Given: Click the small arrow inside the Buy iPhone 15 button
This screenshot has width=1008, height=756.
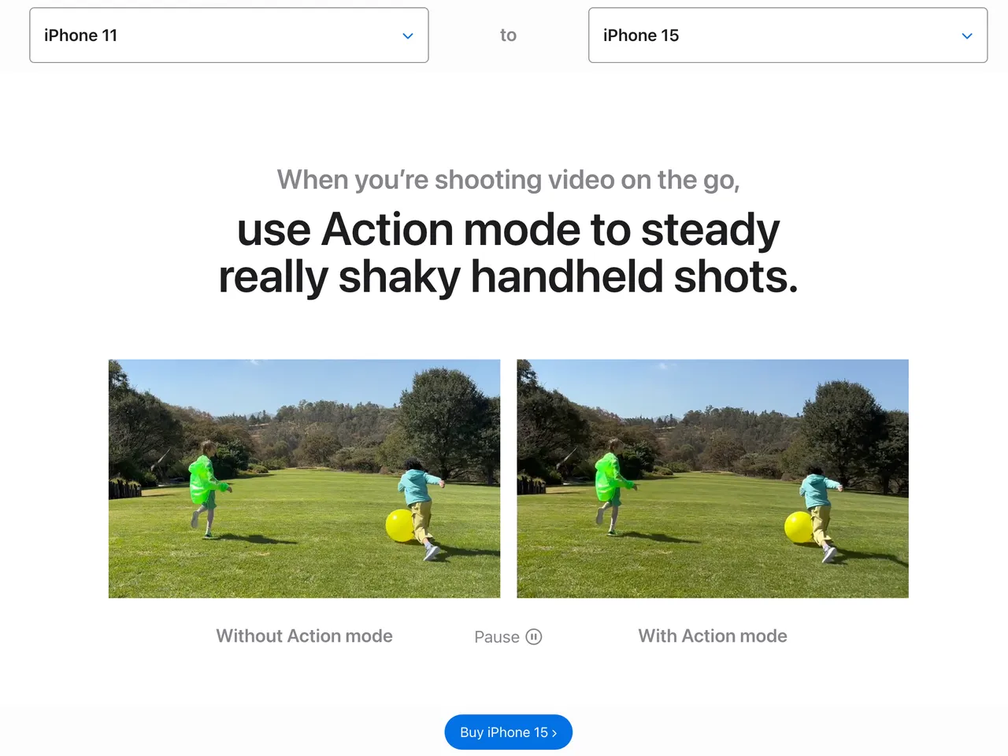Looking at the screenshot, I should (554, 733).
